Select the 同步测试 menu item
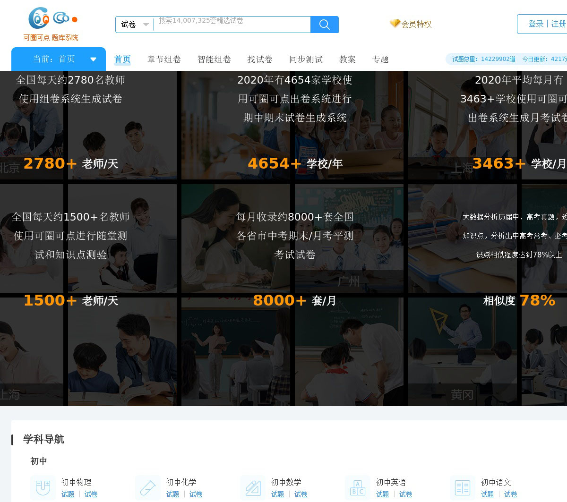567x502 pixels. click(306, 60)
